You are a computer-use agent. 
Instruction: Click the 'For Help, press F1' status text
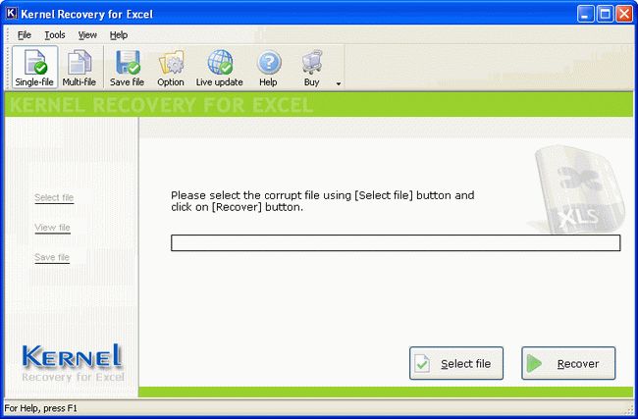pyautogui.click(x=40, y=408)
